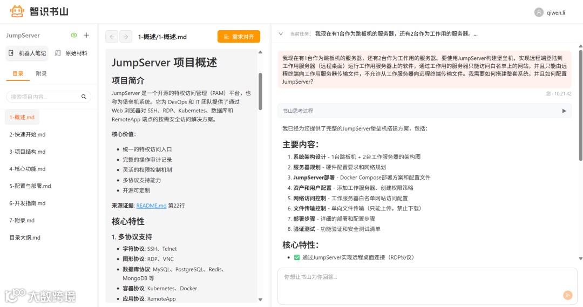
Task: Open 1-概述.md in the directory list
Action: pyautogui.click(x=22, y=117)
